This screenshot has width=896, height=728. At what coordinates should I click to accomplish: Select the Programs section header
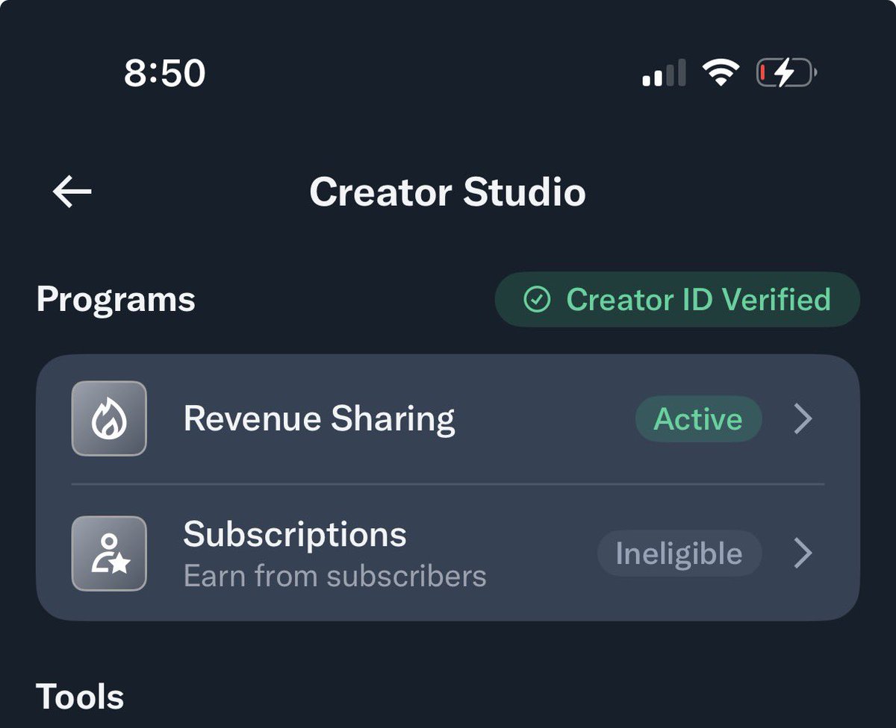(115, 300)
